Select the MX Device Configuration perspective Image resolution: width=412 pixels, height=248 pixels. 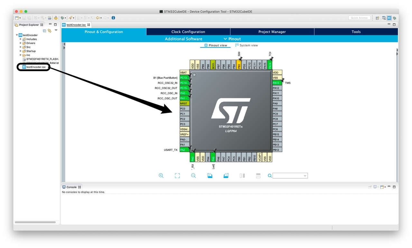pyautogui.click(x=389, y=18)
